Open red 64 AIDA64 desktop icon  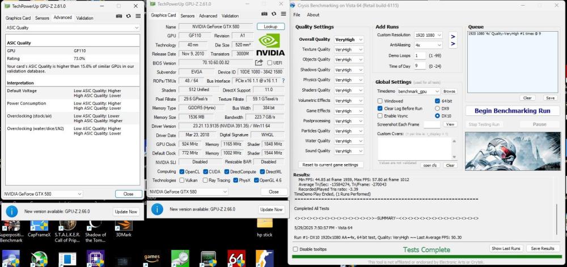(x=237, y=259)
